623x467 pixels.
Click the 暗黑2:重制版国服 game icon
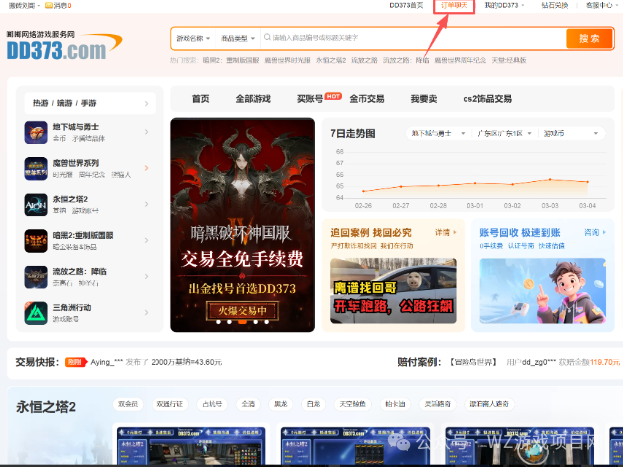pyautogui.click(x=36, y=241)
